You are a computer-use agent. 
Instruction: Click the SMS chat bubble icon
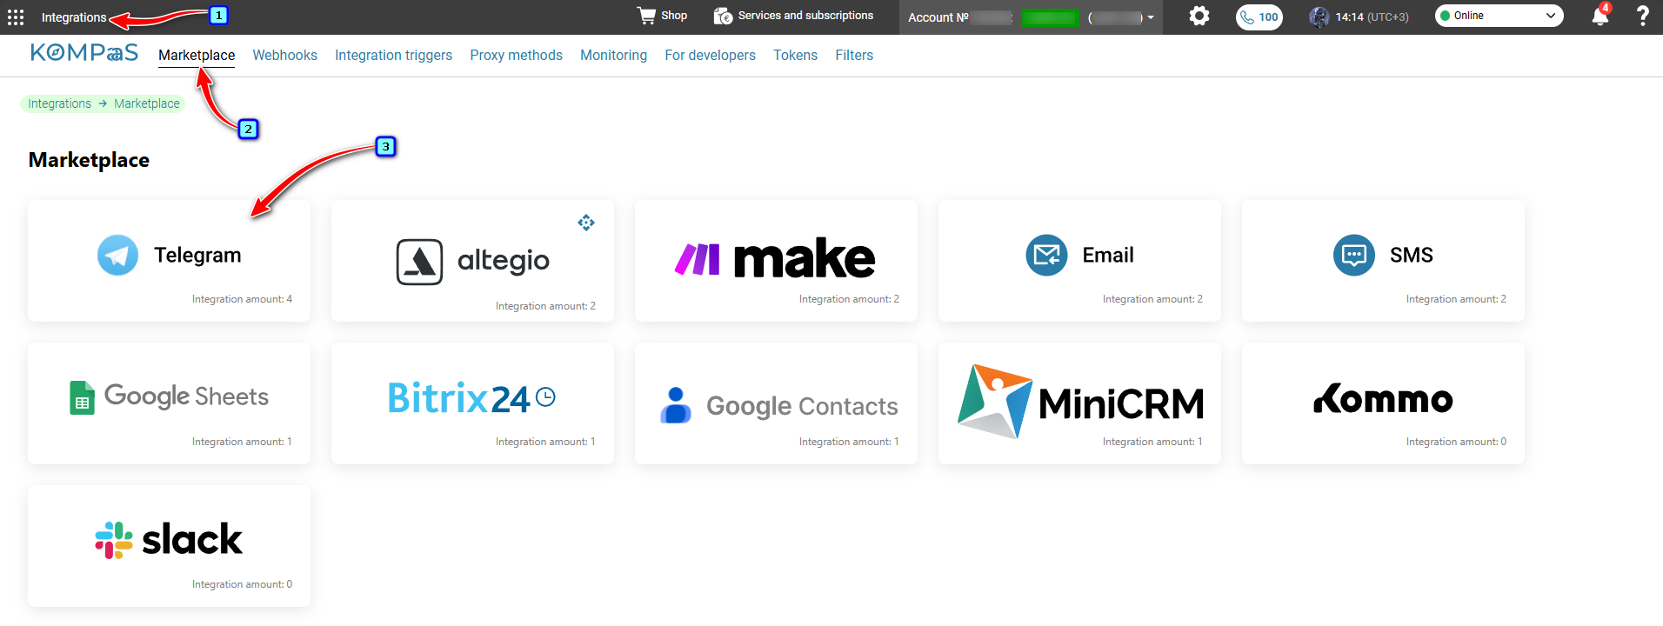point(1354,255)
